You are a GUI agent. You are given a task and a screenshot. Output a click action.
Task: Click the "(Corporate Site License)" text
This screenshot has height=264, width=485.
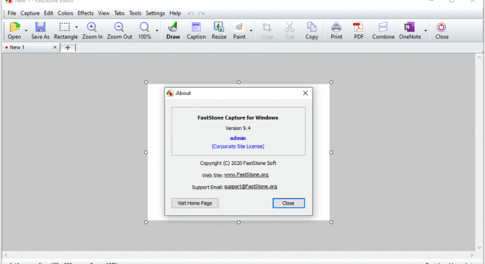[238, 147]
